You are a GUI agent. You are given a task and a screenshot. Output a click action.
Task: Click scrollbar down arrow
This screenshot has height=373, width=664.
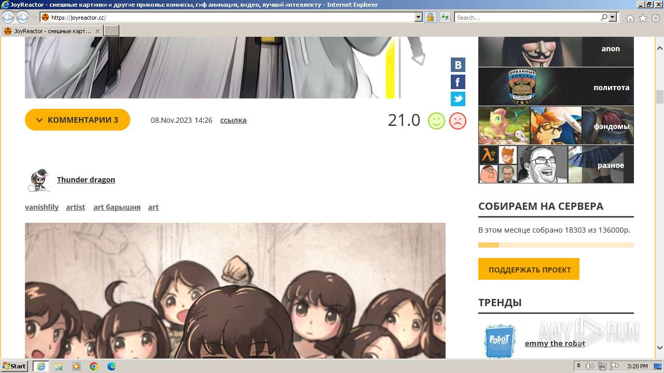[660, 348]
